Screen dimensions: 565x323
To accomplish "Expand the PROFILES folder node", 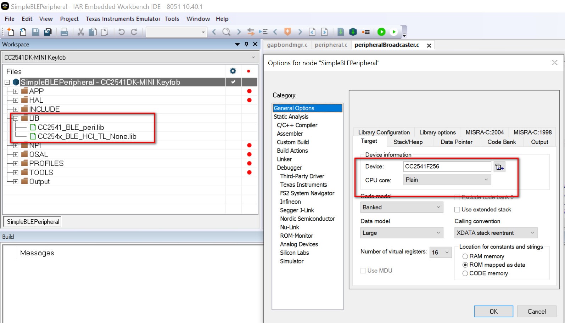I will pos(16,164).
